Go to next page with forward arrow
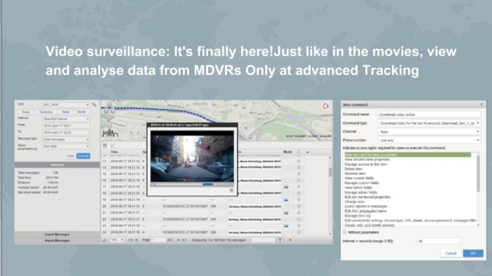The height and width of the screenshot is (276, 492). pyautogui.click(x=179, y=240)
